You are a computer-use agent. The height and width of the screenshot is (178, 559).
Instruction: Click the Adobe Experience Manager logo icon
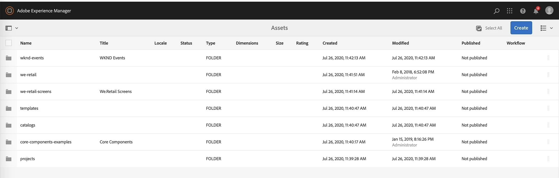[10, 11]
